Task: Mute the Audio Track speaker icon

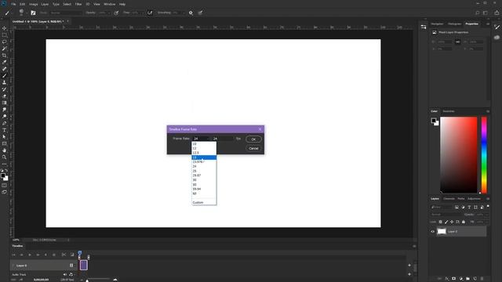Action: click(x=65, y=274)
